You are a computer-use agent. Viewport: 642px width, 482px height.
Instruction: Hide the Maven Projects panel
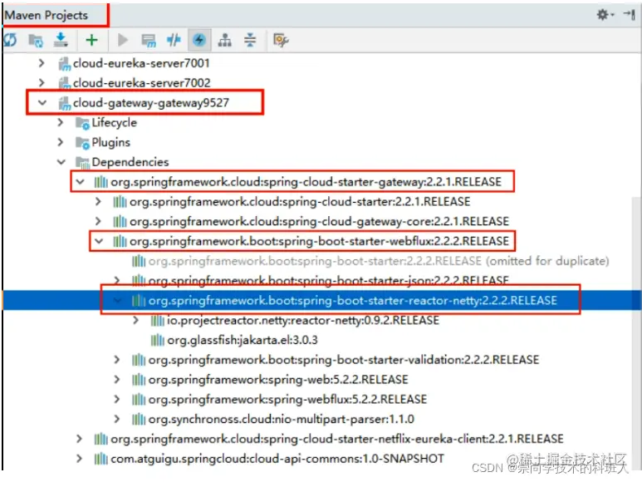tap(629, 15)
